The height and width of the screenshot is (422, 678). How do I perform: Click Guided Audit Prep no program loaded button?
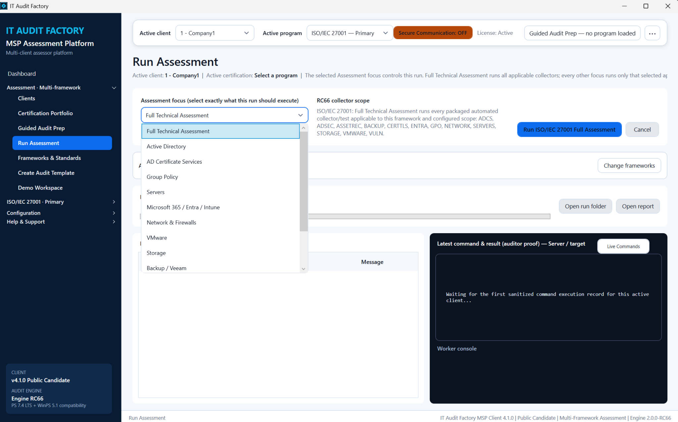pyautogui.click(x=582, y=33)
